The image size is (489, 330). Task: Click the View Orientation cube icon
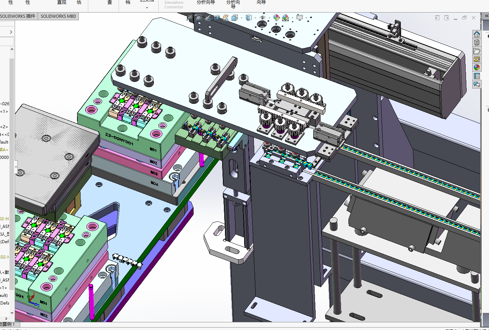pos(235,17)
